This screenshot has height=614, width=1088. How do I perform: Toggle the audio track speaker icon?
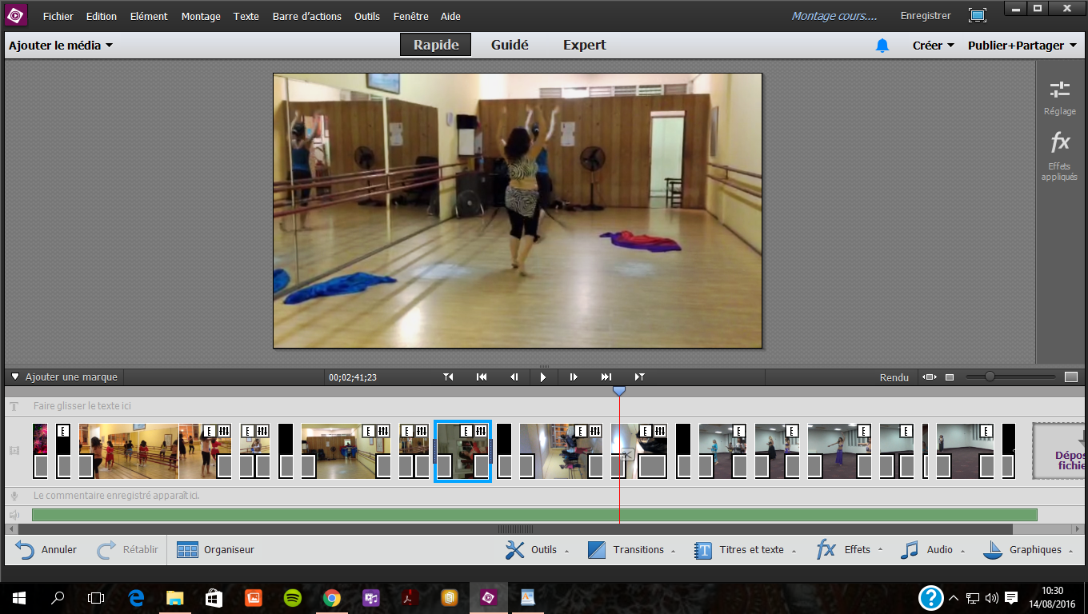point(14,515)
